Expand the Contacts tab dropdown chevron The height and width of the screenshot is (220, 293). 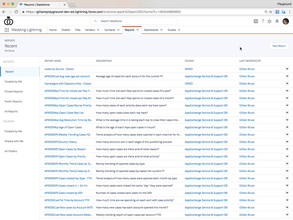pyautogui.click(x=118, y=30)
